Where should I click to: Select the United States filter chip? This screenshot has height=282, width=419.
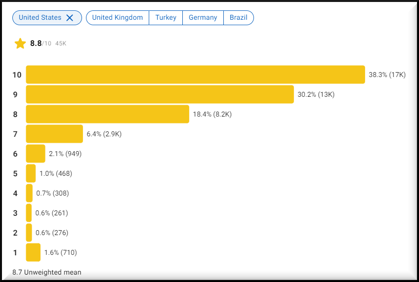tap(40, 18)
